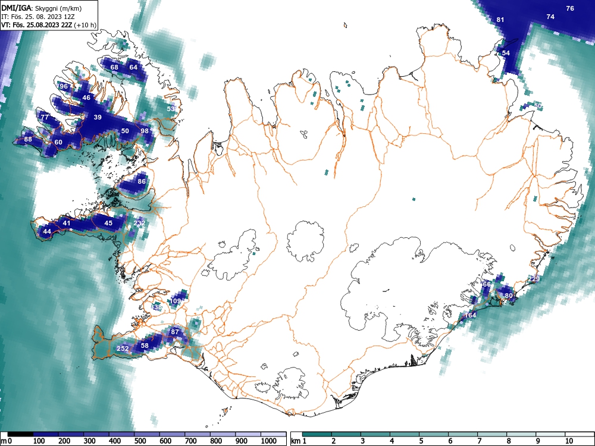This screenshot has height=446, width=595.
Task: Click legend swatch between 500 and 600 m
Action: (x=147, y=434)
